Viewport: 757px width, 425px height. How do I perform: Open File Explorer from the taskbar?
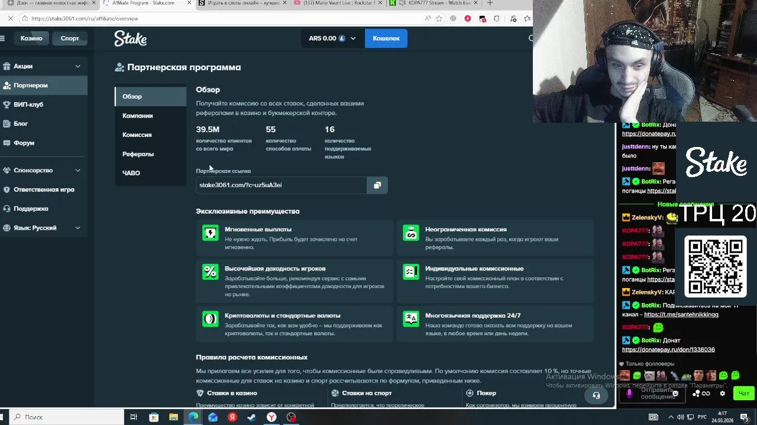(x=174, y=417)
